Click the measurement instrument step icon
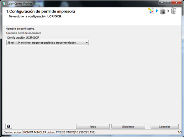 pyautogui.click(x=163, y=11)
